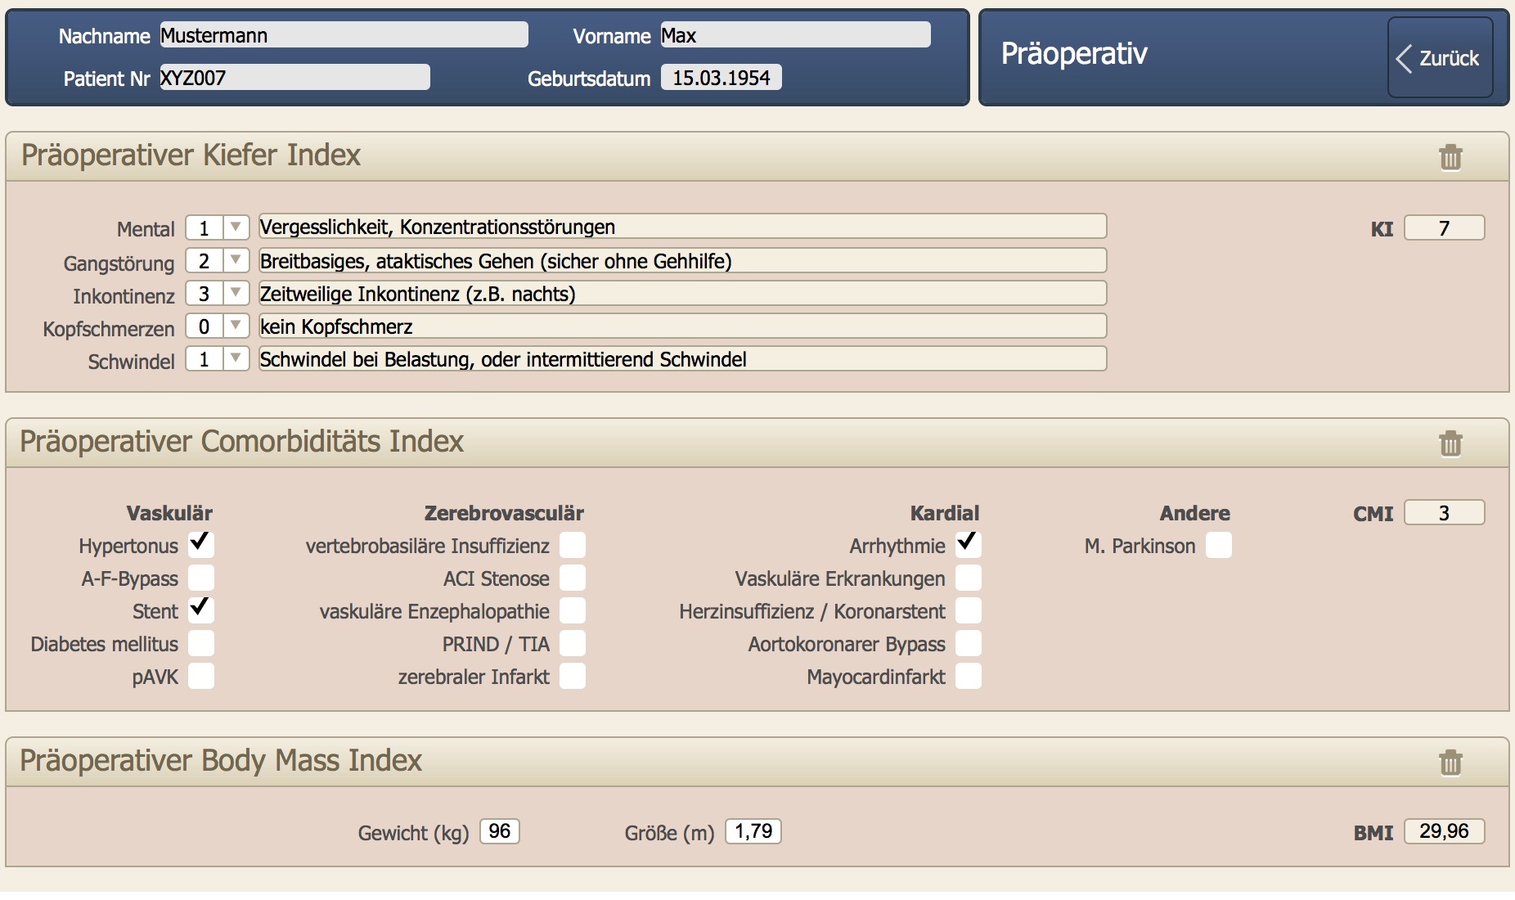This screenshot has width=1515, height=900.
Task: Tick the ACI Stenose checkbox
Action: tap(573, 578)
